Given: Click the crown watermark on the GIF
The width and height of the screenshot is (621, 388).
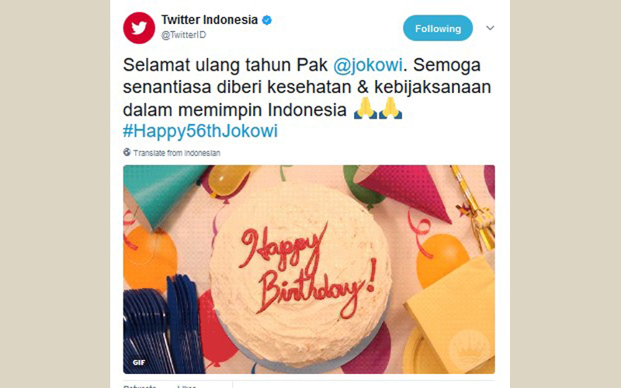Looking at the screenshot, I should pos(470,349).
